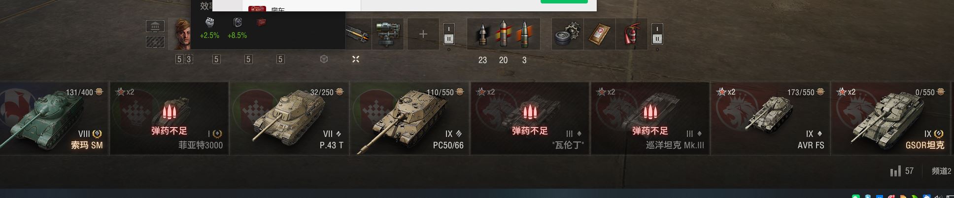This screenshot has width=954, height=198.
Task: Click the first aid kit consumable
Action: coord(600,34)
